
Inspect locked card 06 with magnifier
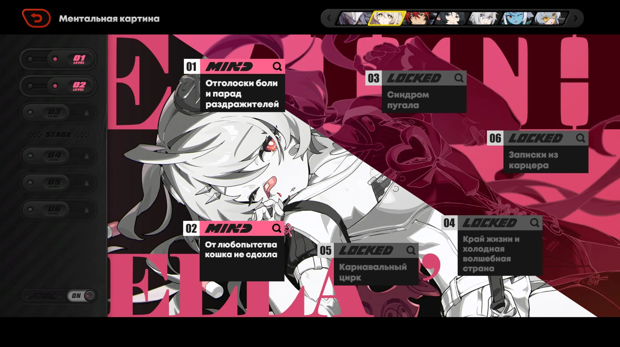click(580, 138)
